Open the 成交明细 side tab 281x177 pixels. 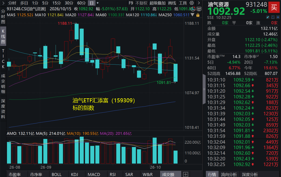coord(3,84)
